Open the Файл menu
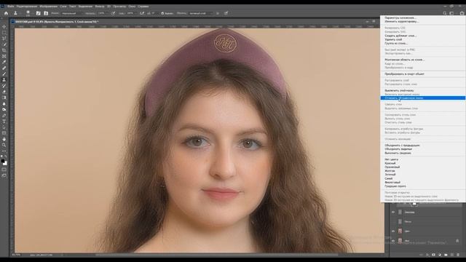The image size is (466, 262). (11, 7)
